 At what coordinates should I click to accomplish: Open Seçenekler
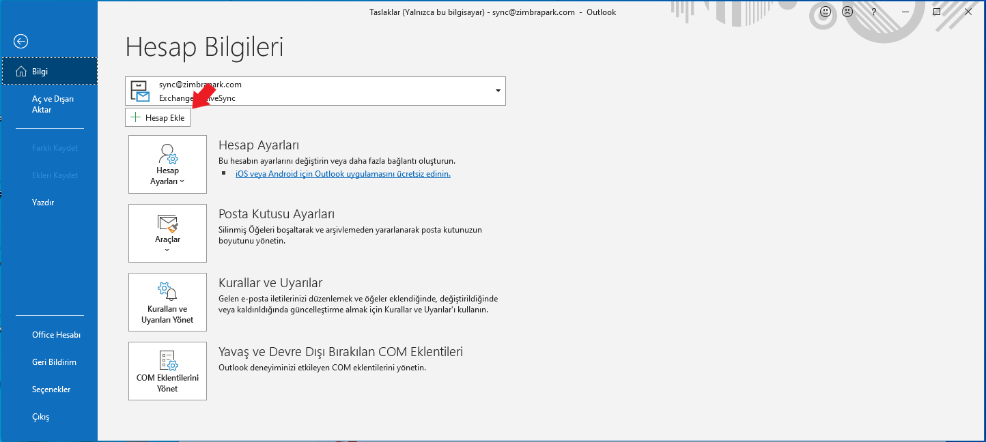click(50, 389)
